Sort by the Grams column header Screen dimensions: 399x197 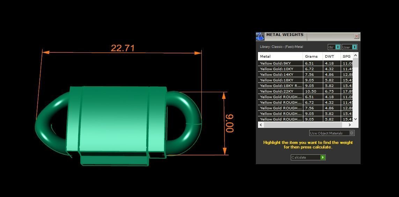(x=313, y=57)
